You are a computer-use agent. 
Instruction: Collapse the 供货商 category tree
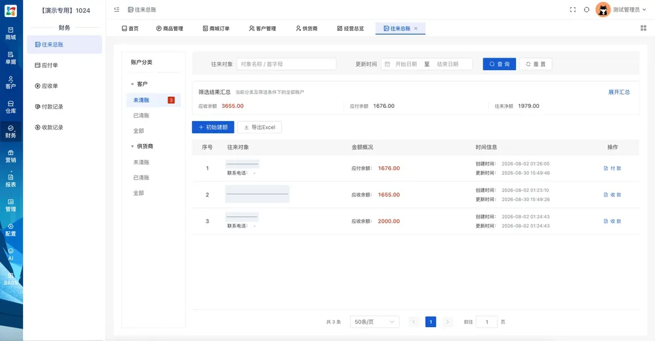(x=132, y=146)
